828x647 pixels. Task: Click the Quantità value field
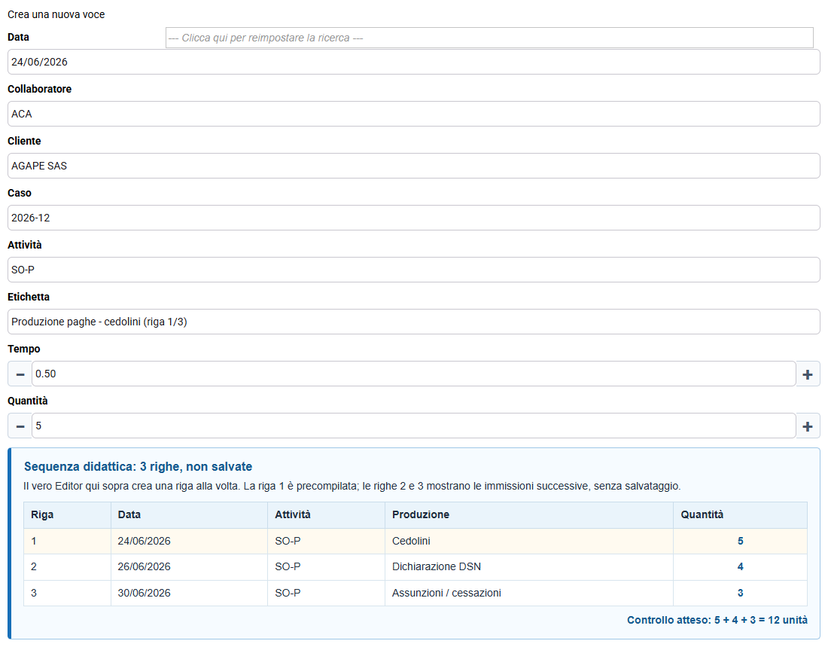[413, 426]
